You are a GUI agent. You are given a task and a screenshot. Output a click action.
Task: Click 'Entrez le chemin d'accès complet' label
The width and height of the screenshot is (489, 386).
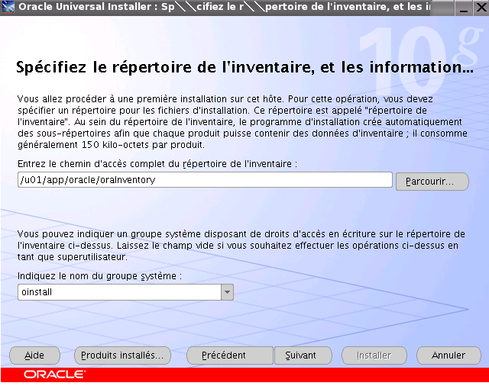pos(157,164)
